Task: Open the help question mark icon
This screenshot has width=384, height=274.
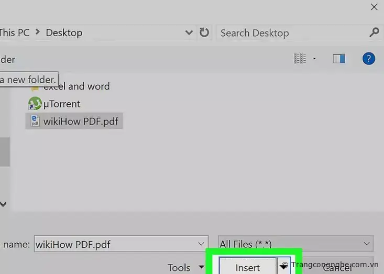Action: tap(369, 58)
